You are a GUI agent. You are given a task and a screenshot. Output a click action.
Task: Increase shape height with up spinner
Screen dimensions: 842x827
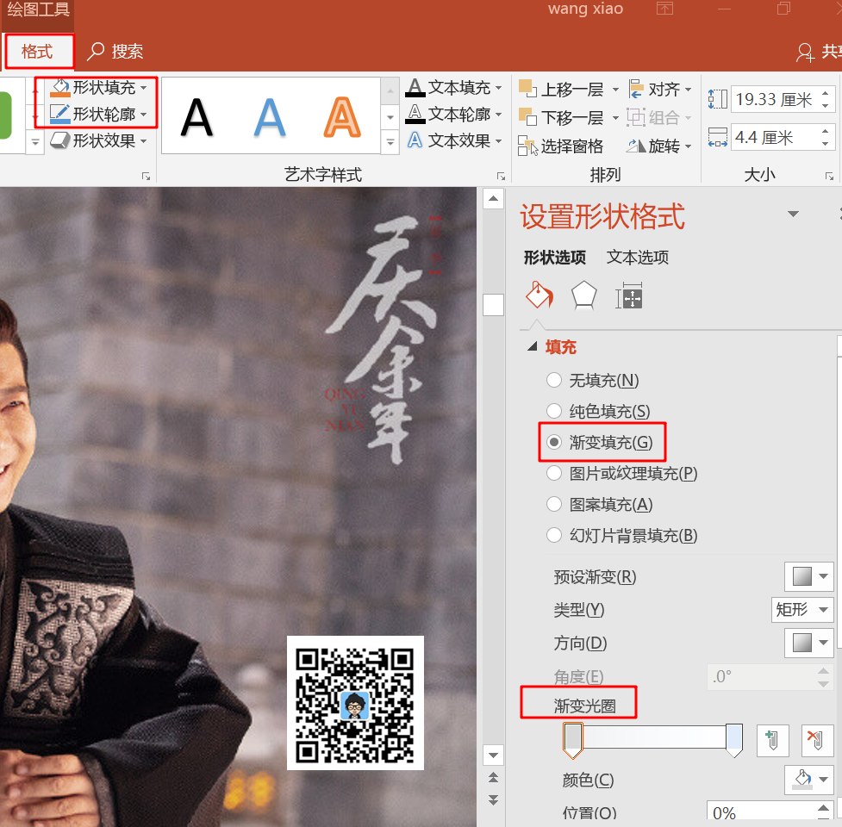pyautogui.click(x=826, y=93)
